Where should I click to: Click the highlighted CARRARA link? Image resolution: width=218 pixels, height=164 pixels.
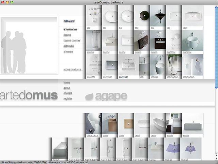(x=123, y=77)
